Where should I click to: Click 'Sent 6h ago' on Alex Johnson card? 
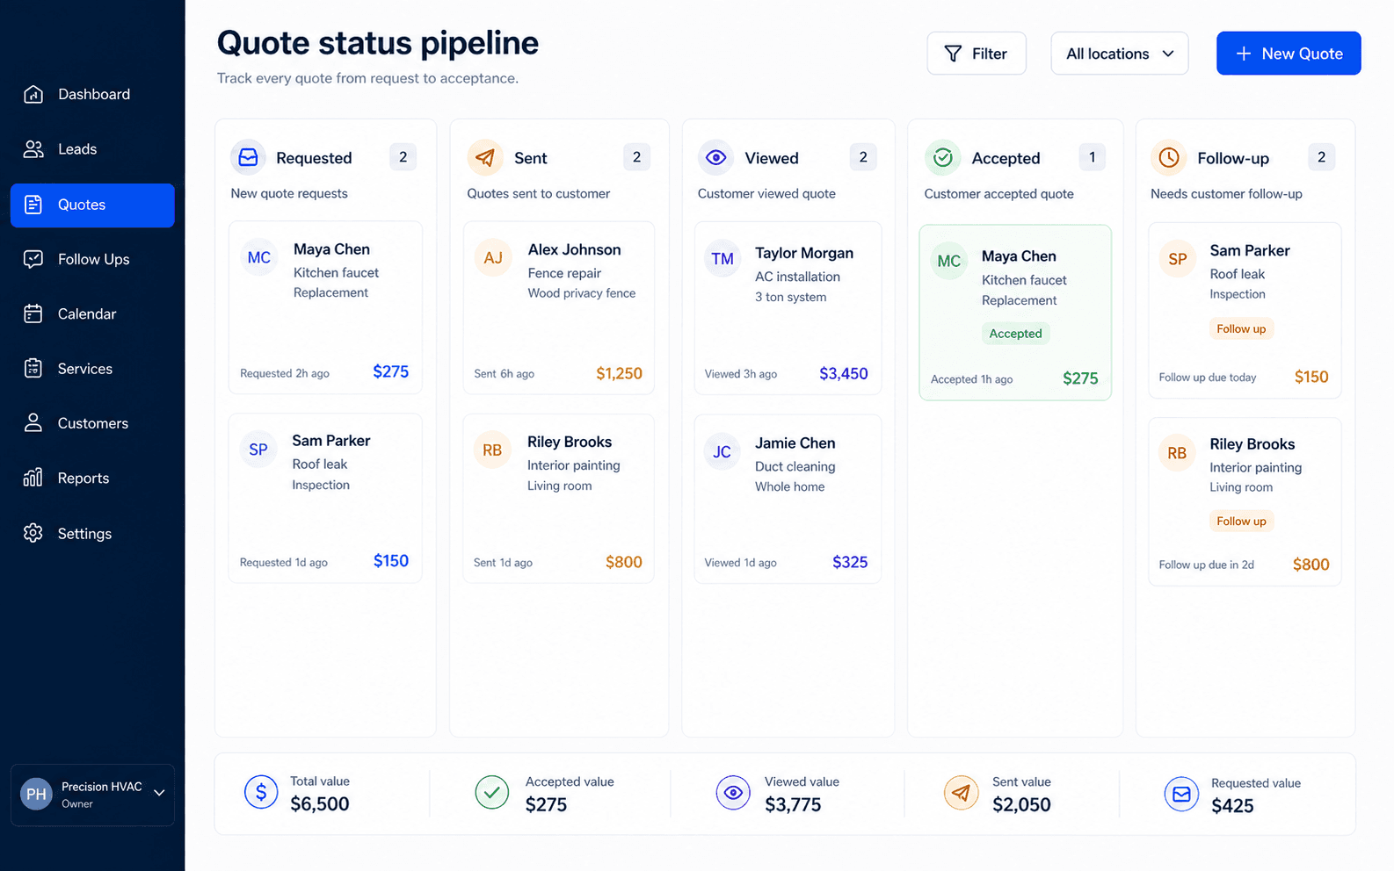tap(504, 373)
